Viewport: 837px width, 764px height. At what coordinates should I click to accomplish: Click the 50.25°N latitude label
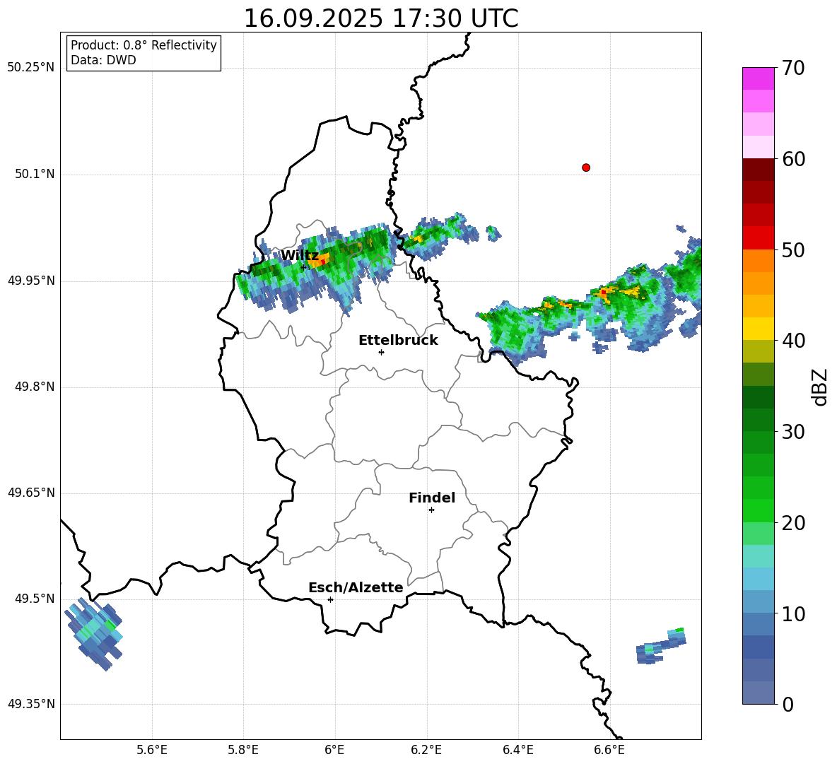coord(31,68)
